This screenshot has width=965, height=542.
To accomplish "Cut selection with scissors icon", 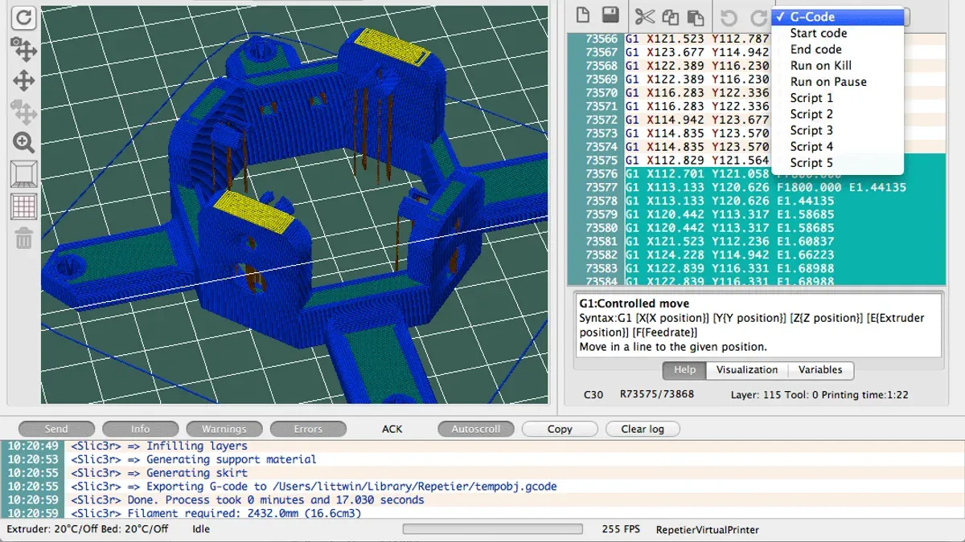I will [x=644, y=16].
